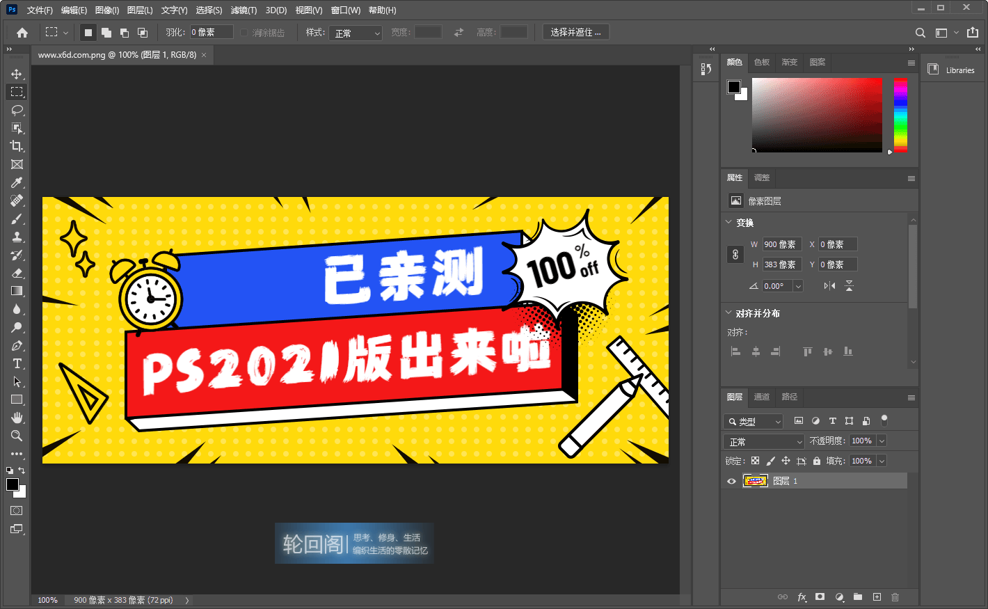
Task: Select the Horizontal Type tool
Action: (17, 363)
